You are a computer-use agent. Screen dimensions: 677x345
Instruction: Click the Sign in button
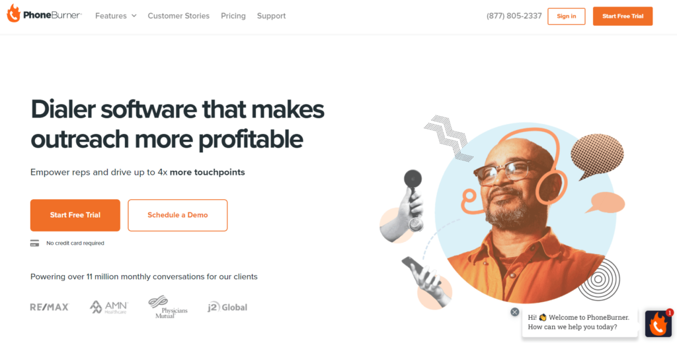(567, 16)
